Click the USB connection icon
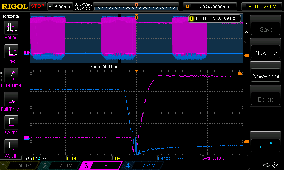The image size is (284, 170). click(x=266, y=165)
